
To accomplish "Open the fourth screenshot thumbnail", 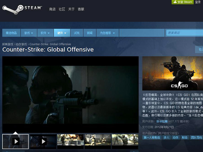I will click(98, 142).
